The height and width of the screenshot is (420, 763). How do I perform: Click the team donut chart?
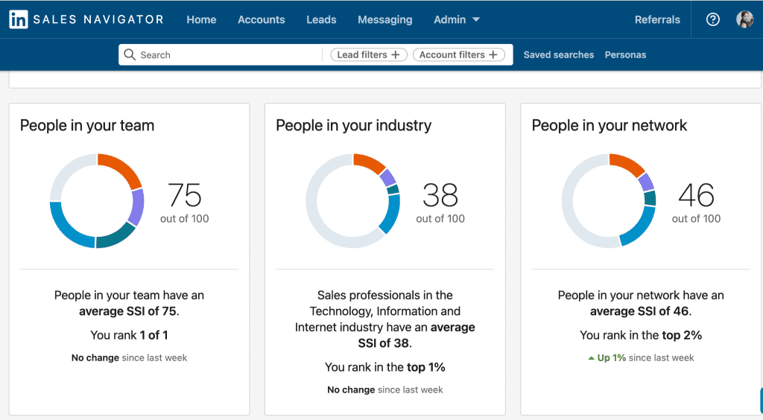click(x=97, y=201)
